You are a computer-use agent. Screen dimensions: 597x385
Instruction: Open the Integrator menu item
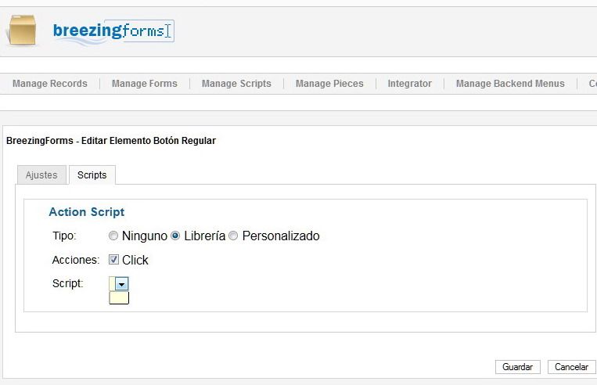pyautogui.click(x=410, y=84)
